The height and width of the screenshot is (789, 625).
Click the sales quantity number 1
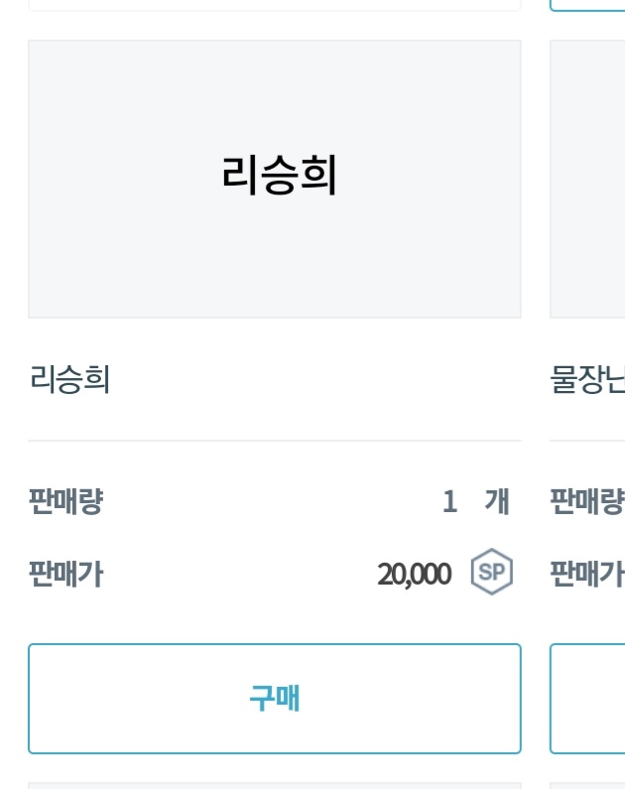[x=449, y=502]
